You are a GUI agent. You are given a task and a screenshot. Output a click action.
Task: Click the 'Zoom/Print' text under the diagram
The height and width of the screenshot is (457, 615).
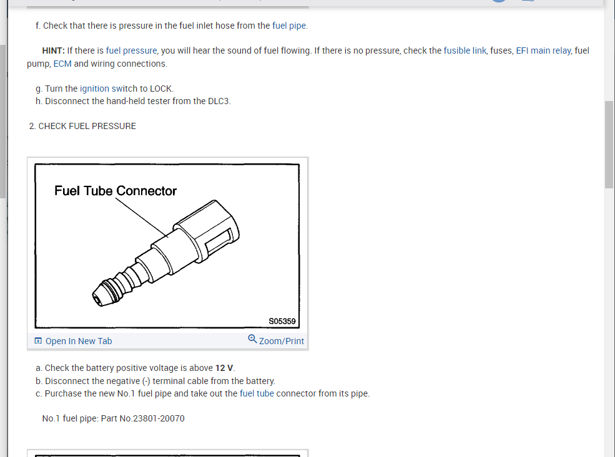tap(281, 341)
